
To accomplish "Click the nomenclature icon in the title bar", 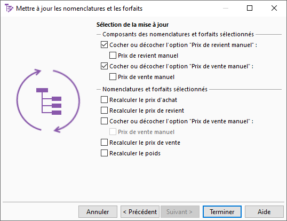I will tap(9, 8).
